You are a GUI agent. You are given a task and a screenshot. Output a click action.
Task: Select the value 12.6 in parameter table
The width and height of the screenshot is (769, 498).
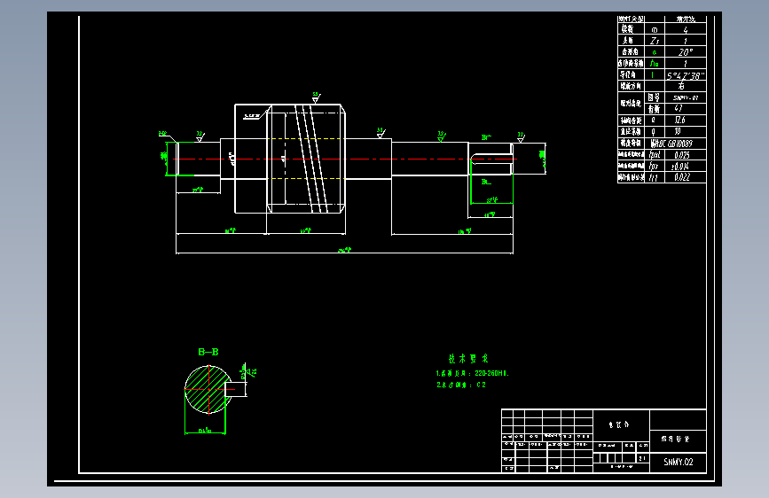[679, 121]
